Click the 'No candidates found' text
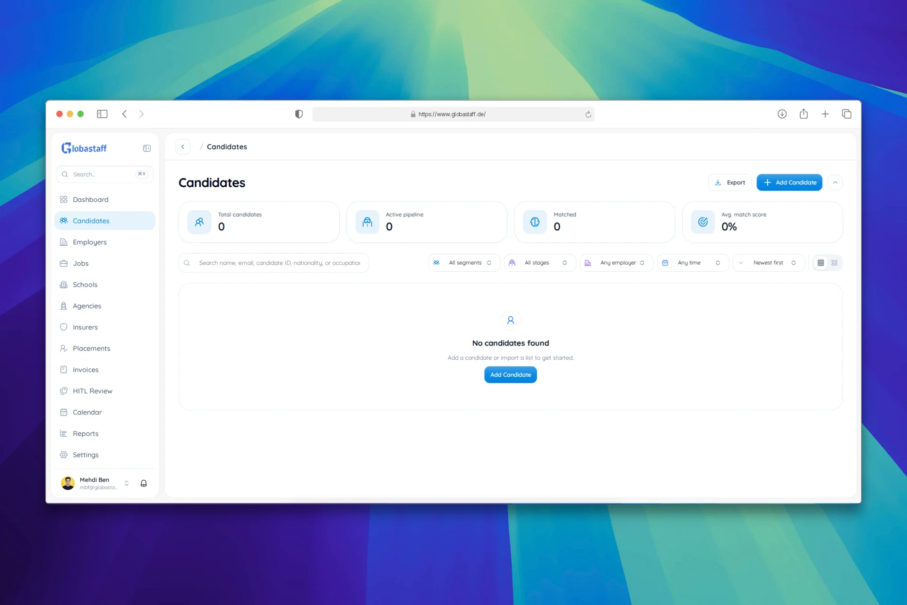Image resolution: width=907 pixels, height=605 pixels. tap(511, 343)
